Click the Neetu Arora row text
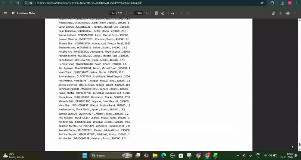301x160 pixels. pos(94,23)
